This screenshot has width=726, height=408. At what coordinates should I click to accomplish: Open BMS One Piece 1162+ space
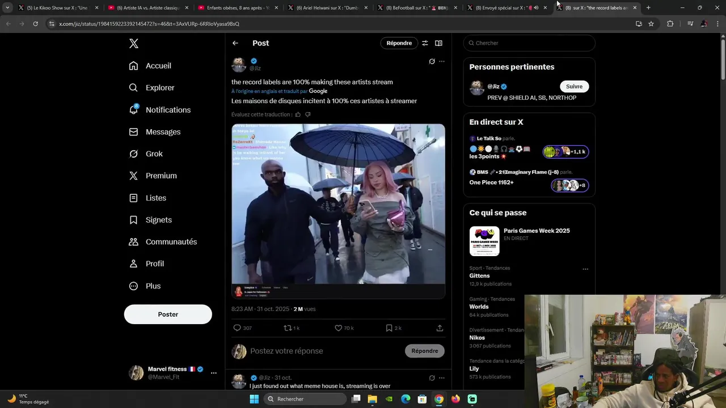tap(529, 179)
